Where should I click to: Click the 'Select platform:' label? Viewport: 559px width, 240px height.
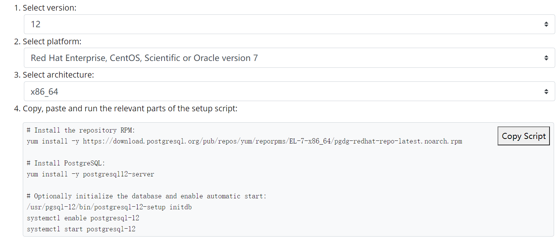[x=52, y=41]
